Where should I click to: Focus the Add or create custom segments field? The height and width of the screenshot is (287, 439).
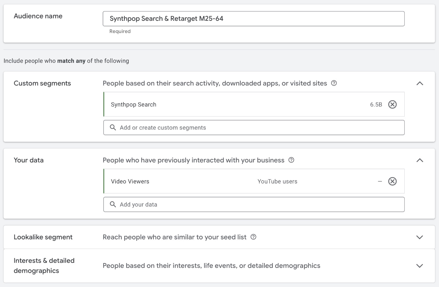point(258,128)
